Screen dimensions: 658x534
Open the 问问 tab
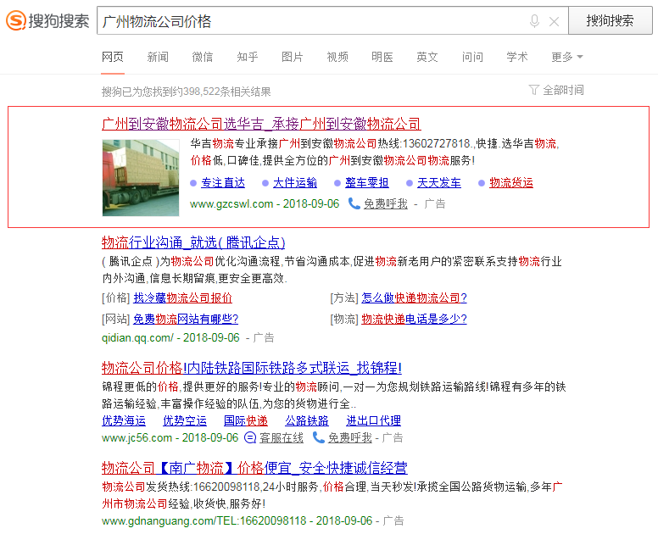click(x=472, y=57)
